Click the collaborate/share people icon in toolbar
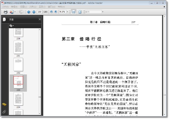The image size is (169, 119). (12, 12)
